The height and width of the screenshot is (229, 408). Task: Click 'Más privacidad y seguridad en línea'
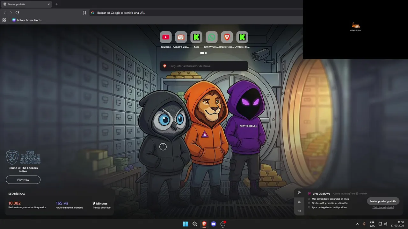point(330,199)
